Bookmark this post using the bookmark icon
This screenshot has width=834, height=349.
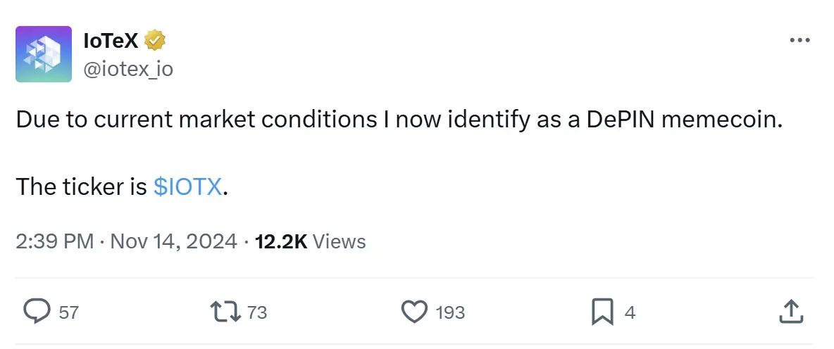(x=603, y=311)
